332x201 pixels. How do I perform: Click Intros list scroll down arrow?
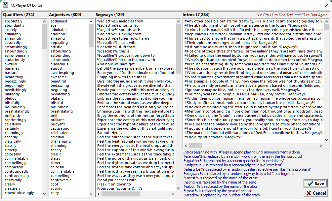[x=326, y=140]
